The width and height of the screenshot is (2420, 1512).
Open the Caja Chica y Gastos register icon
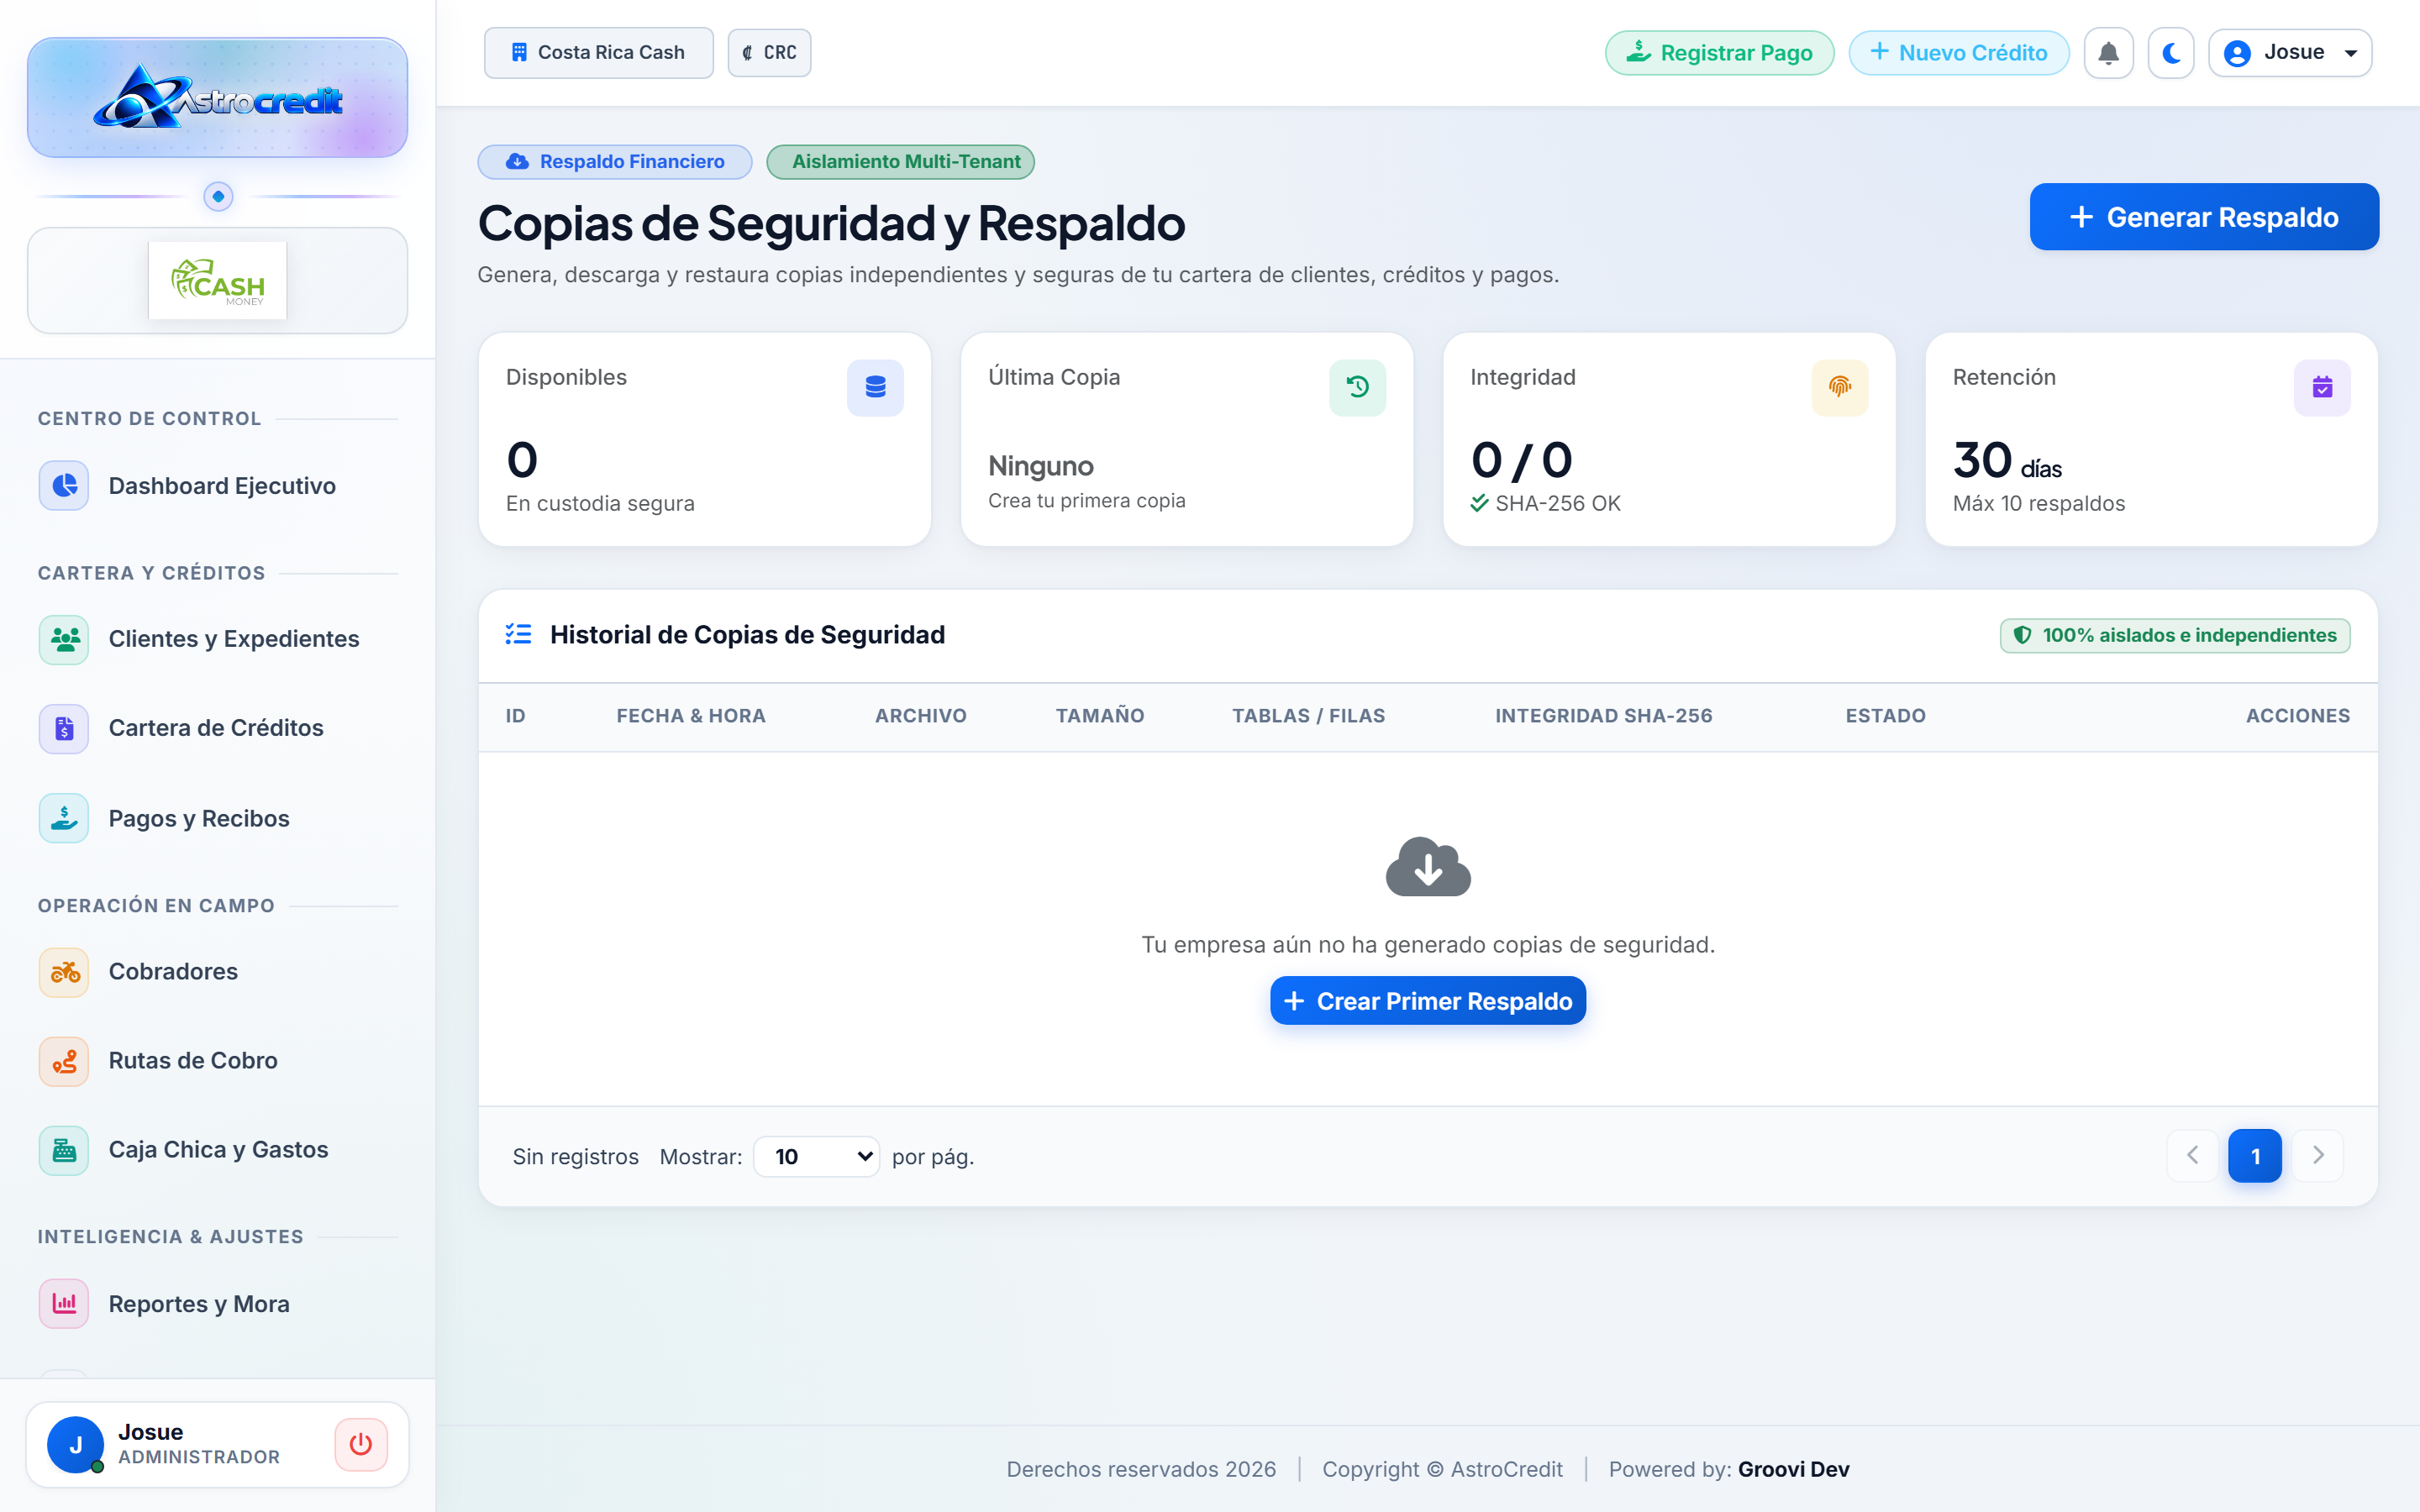[64, 1150]
